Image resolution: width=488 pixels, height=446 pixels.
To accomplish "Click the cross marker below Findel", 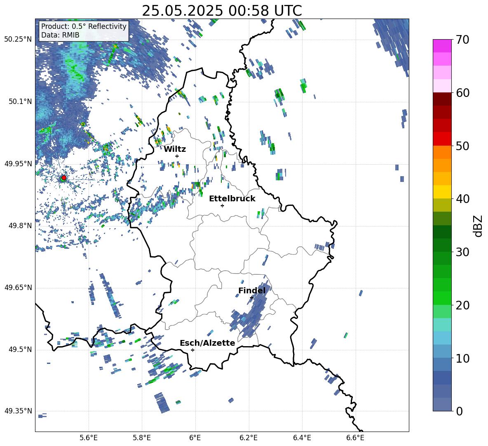I will (251, 298).
